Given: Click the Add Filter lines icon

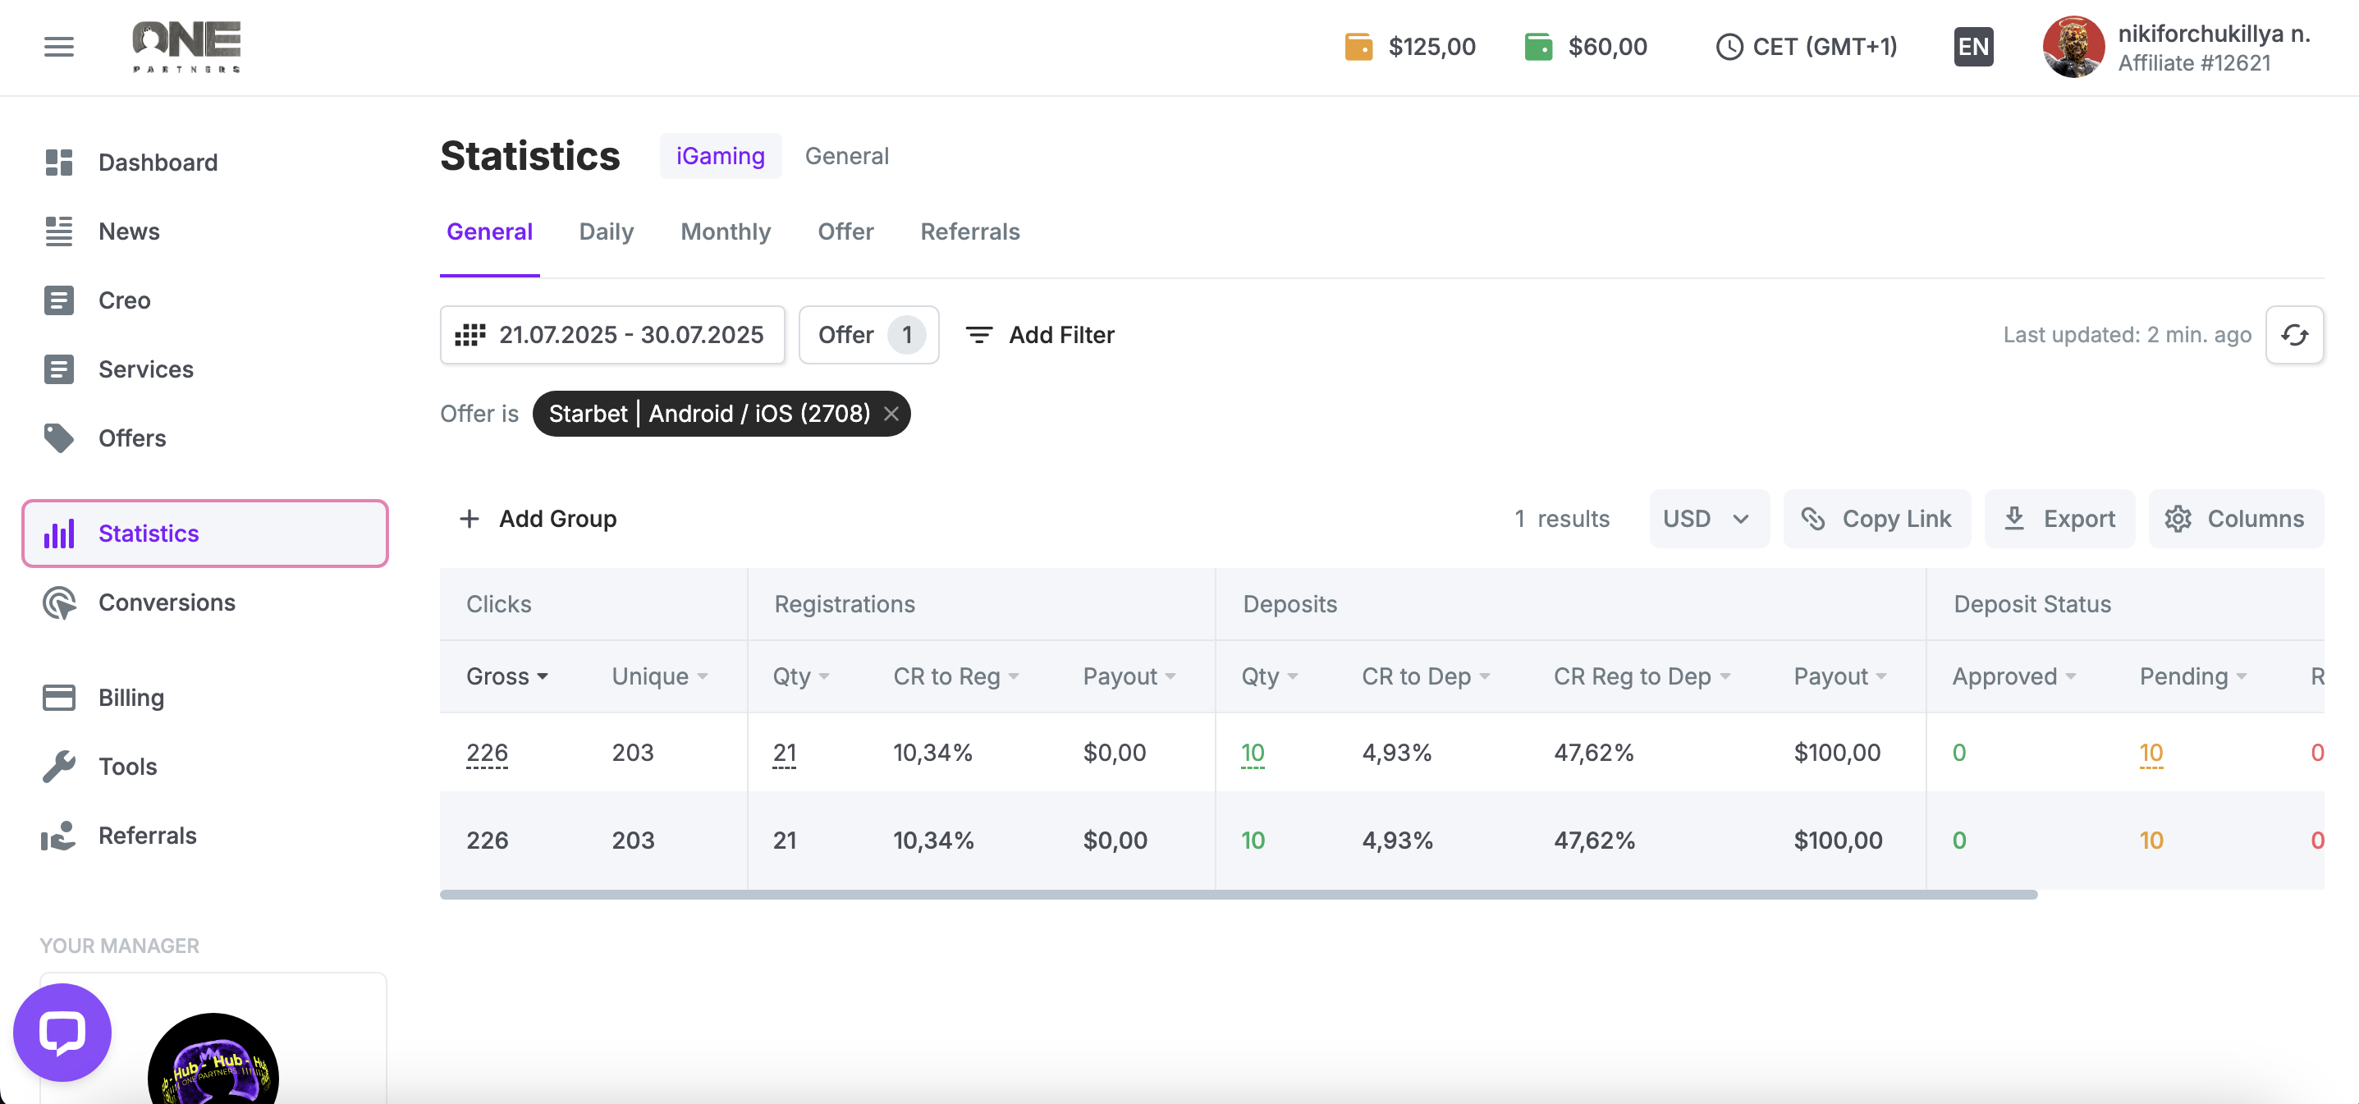Looking at the screenshot, I should pos(979,335).
